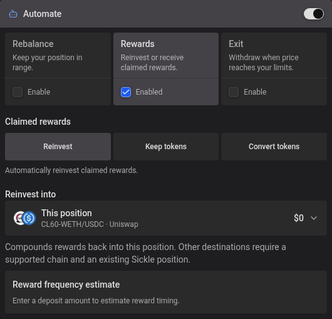Uncheck the Rewards Enabled checkbox
The width and height of the screenshot is (332, 319).
[126, 92]
